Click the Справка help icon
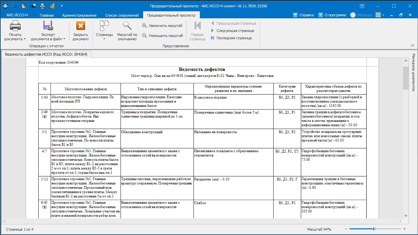The width and height of the screenshot is (418, 235). click(303, 15)
